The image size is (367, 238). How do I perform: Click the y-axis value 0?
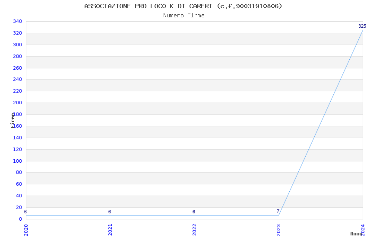pyautogui.click(x=21, y=219)
